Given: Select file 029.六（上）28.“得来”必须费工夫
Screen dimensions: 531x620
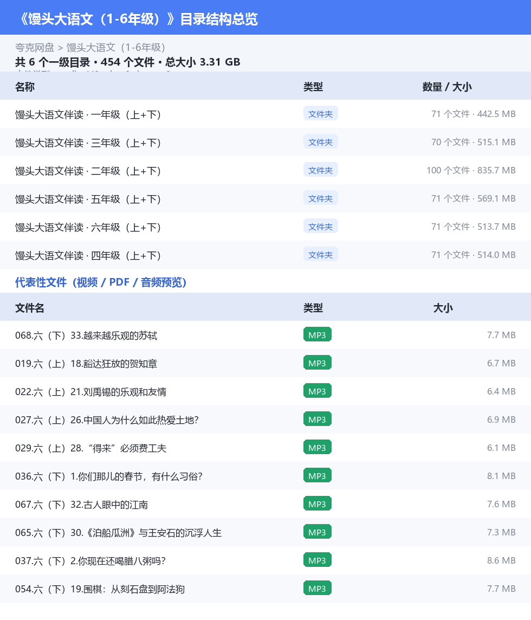Looking at the screenshot, I should click(x=90, y=448).
